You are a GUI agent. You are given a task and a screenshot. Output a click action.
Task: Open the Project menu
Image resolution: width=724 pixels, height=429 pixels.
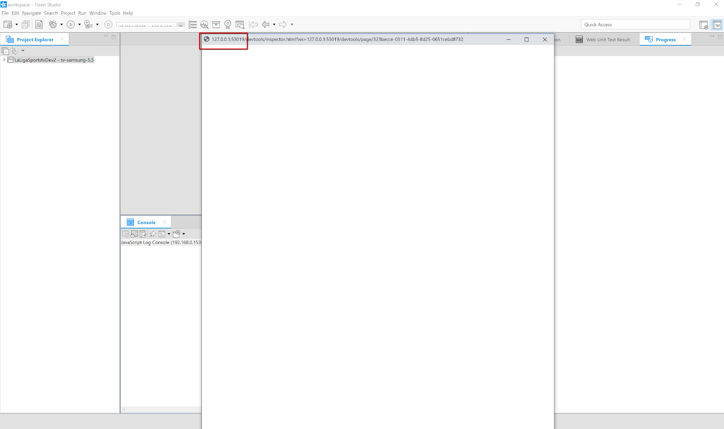click(68, 13)
